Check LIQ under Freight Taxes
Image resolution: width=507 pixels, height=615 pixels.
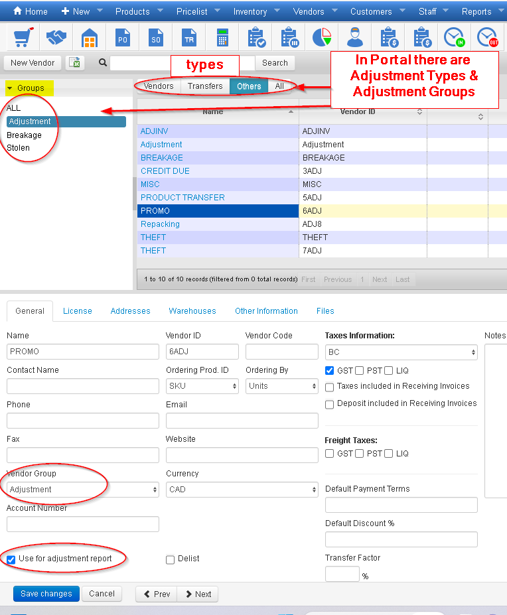[388, 453]
